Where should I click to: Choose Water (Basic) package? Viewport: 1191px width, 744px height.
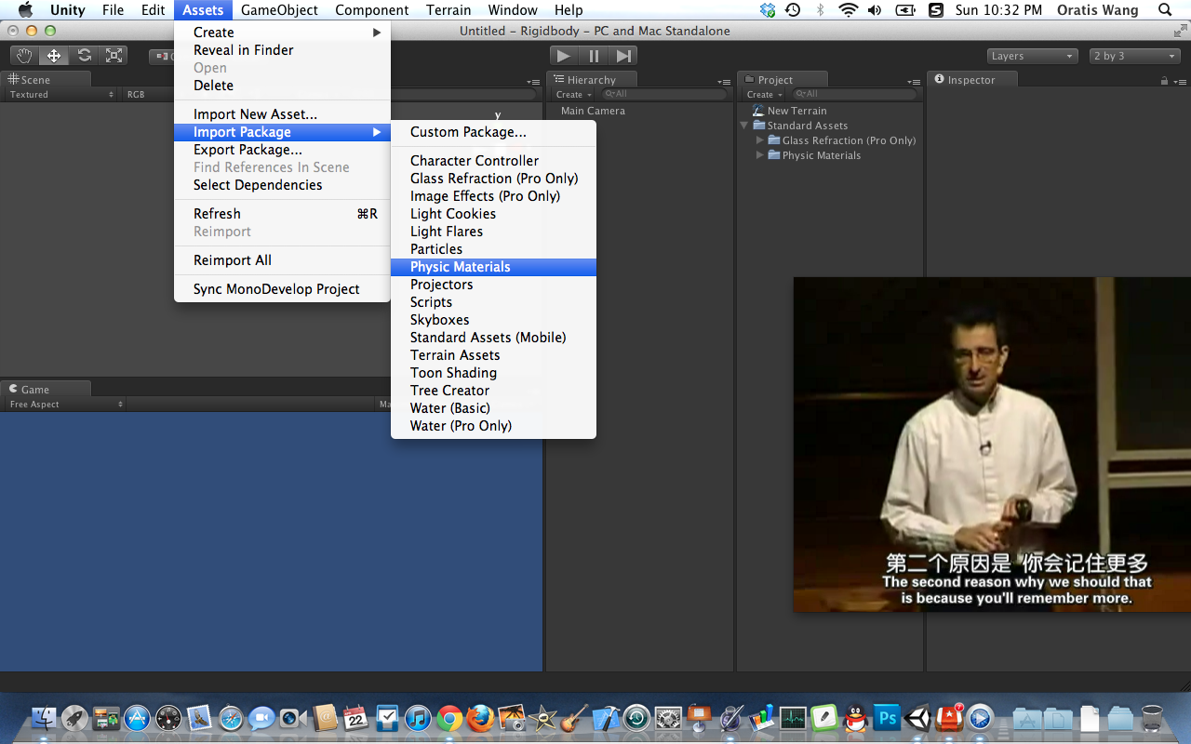click(x=493, y=408)
